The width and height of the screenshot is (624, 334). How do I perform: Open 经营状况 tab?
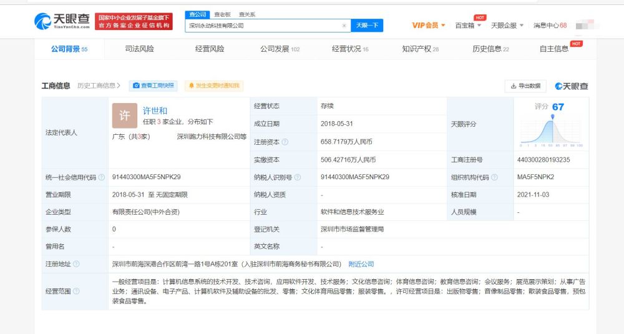point(350,49)
